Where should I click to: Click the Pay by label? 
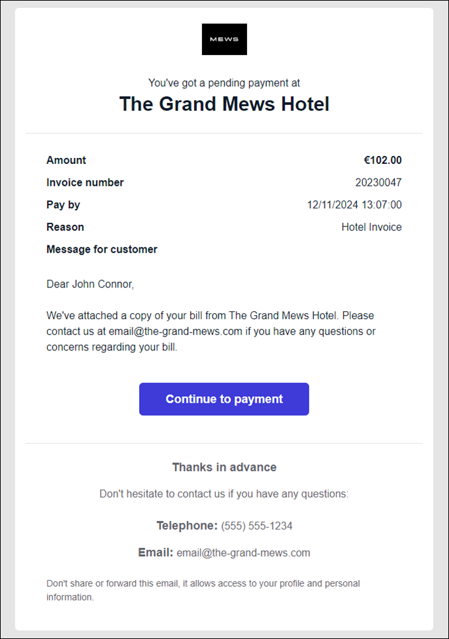[x=63, y=205]
